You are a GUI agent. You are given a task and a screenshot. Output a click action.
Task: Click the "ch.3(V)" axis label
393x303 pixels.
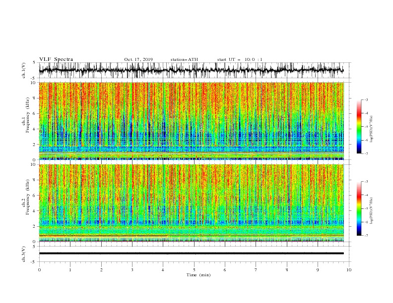[x=24, y=254]
